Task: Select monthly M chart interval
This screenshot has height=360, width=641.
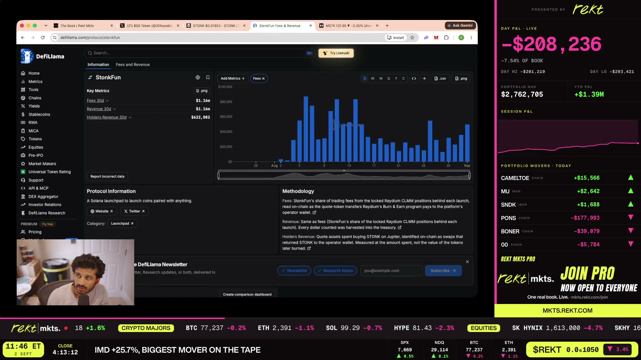Action: point(381,79)
